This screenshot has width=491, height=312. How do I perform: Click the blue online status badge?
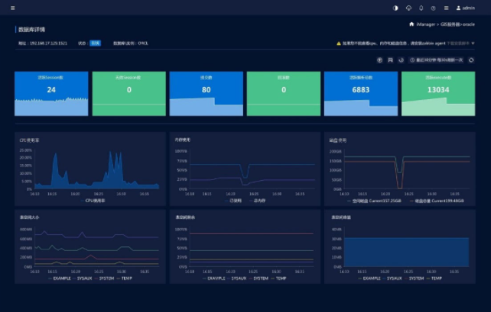[x=95, y=43]
